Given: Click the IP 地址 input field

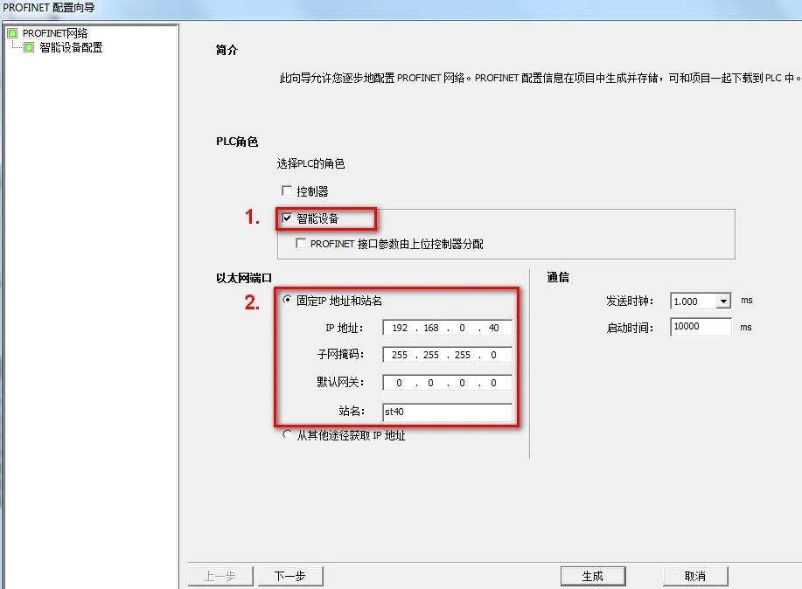Looking at the screenshot, I should pos(447,327).
